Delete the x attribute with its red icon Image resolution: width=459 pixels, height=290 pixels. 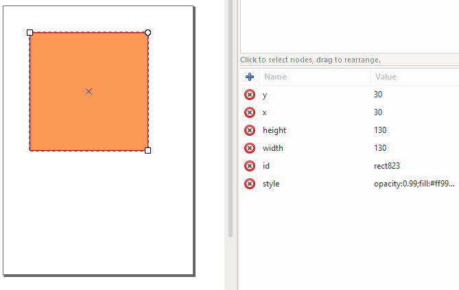[250, 112]
